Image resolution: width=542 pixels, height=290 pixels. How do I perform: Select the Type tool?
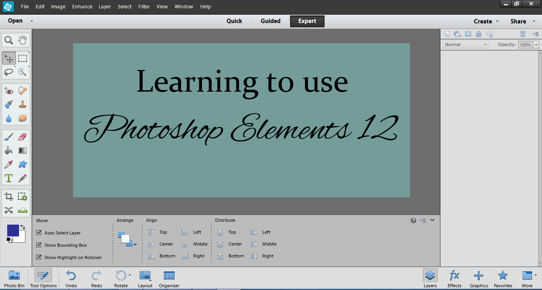9,178
